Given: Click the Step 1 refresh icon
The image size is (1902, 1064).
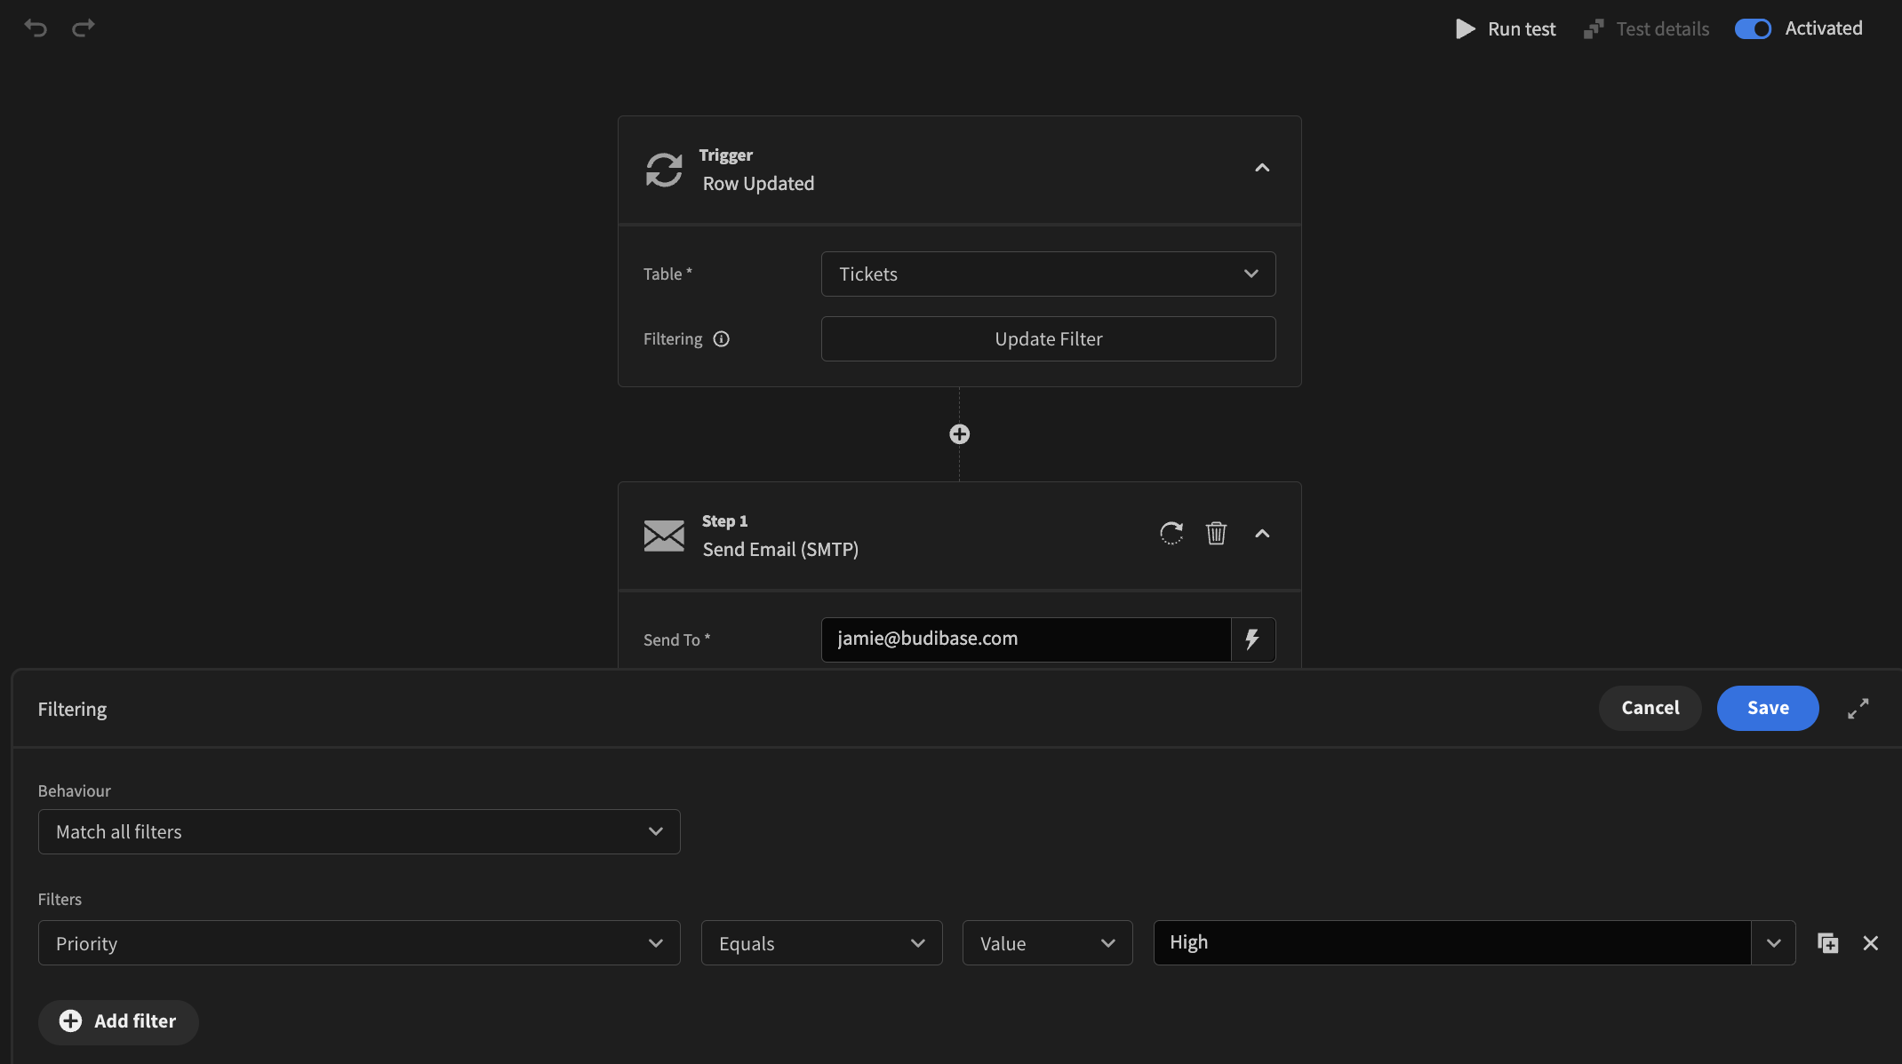Looking at the screenshot, I should [1171, 533].
